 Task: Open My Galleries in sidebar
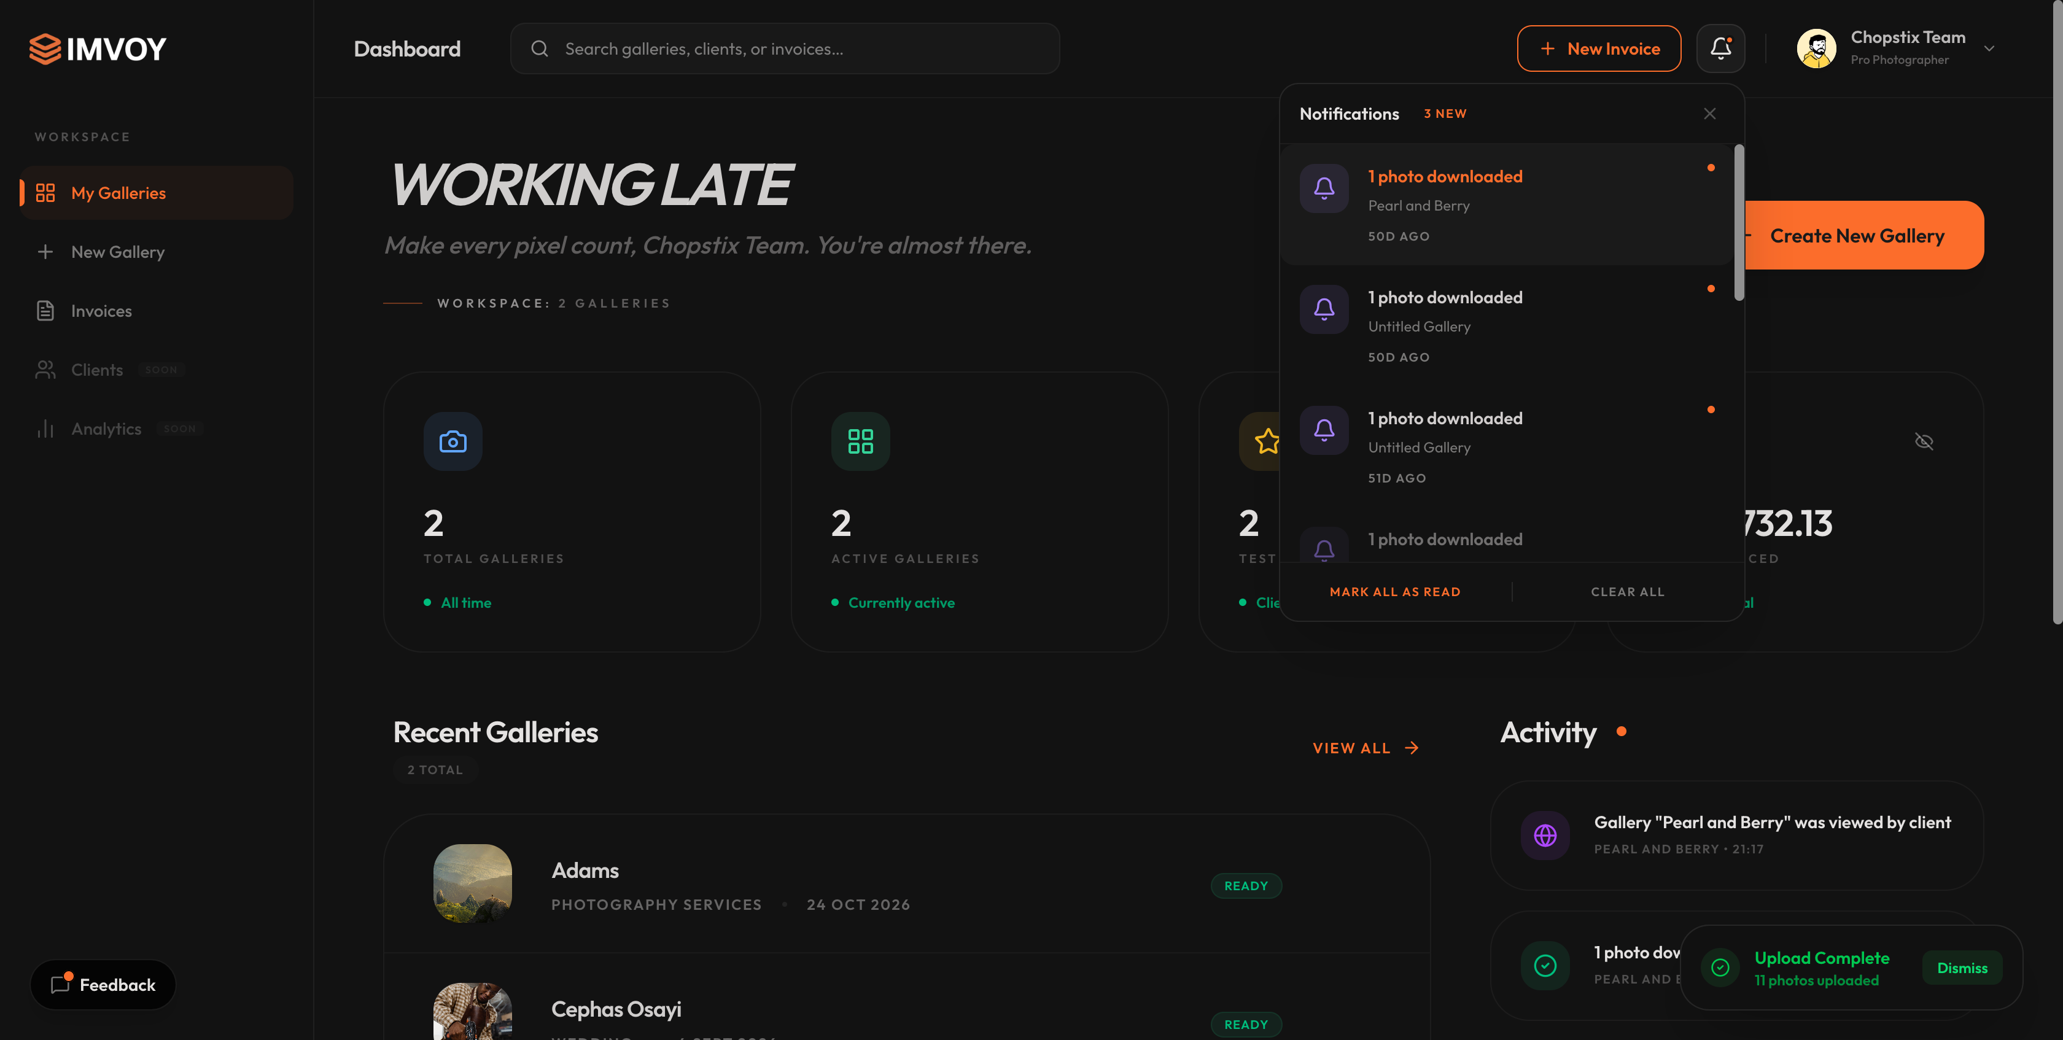click(x=157, y=193)
